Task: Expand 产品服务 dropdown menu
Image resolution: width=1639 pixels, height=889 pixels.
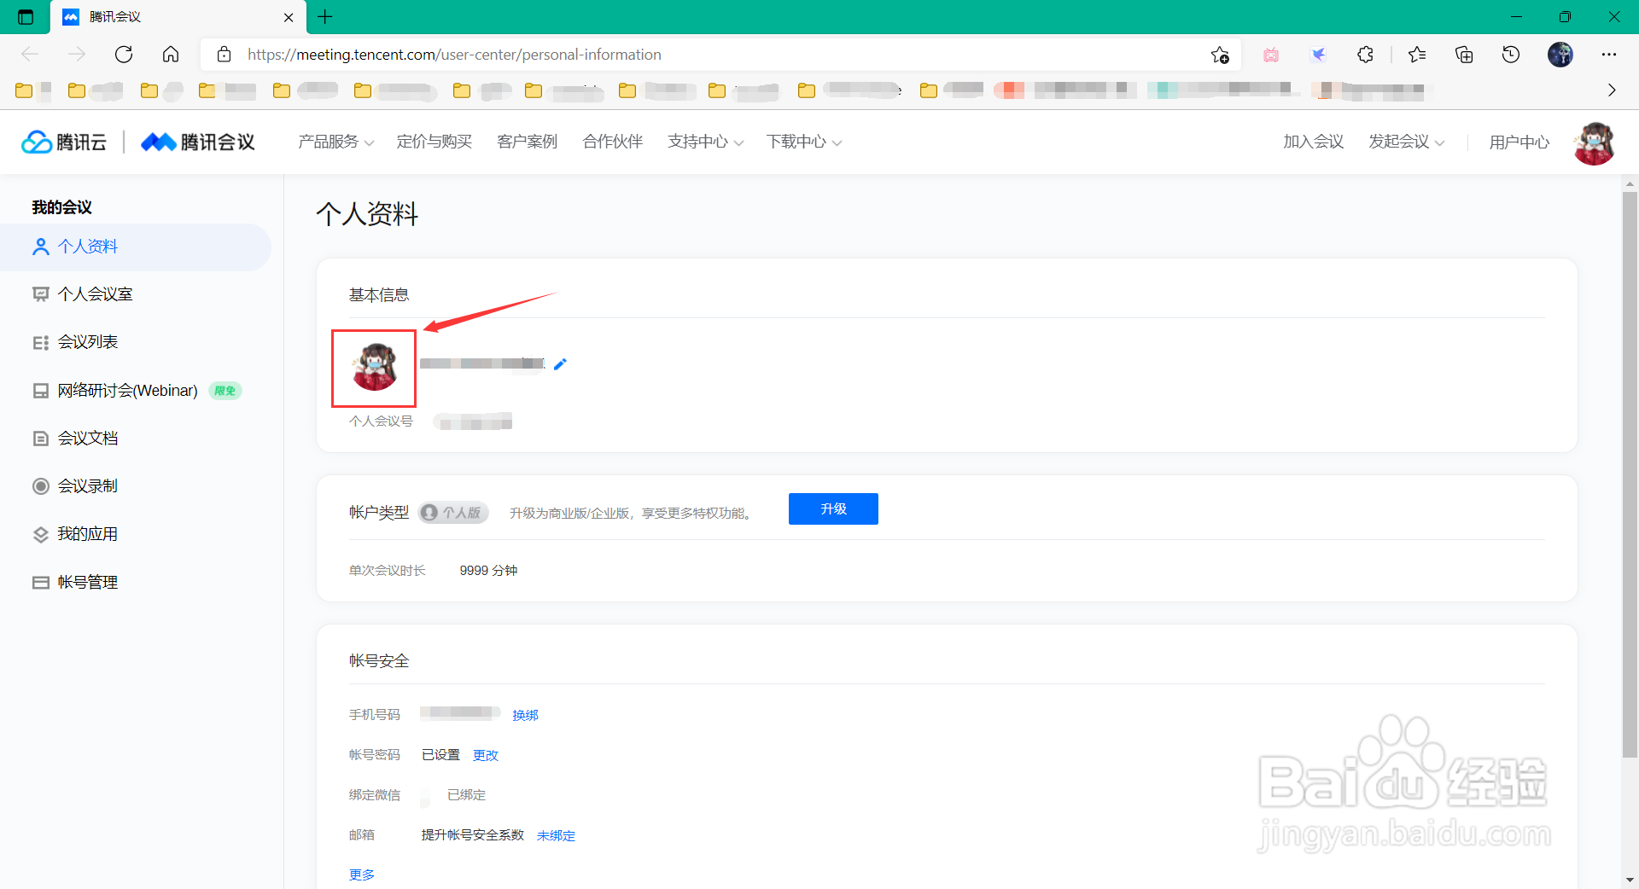Action: [x=335, y=142]
